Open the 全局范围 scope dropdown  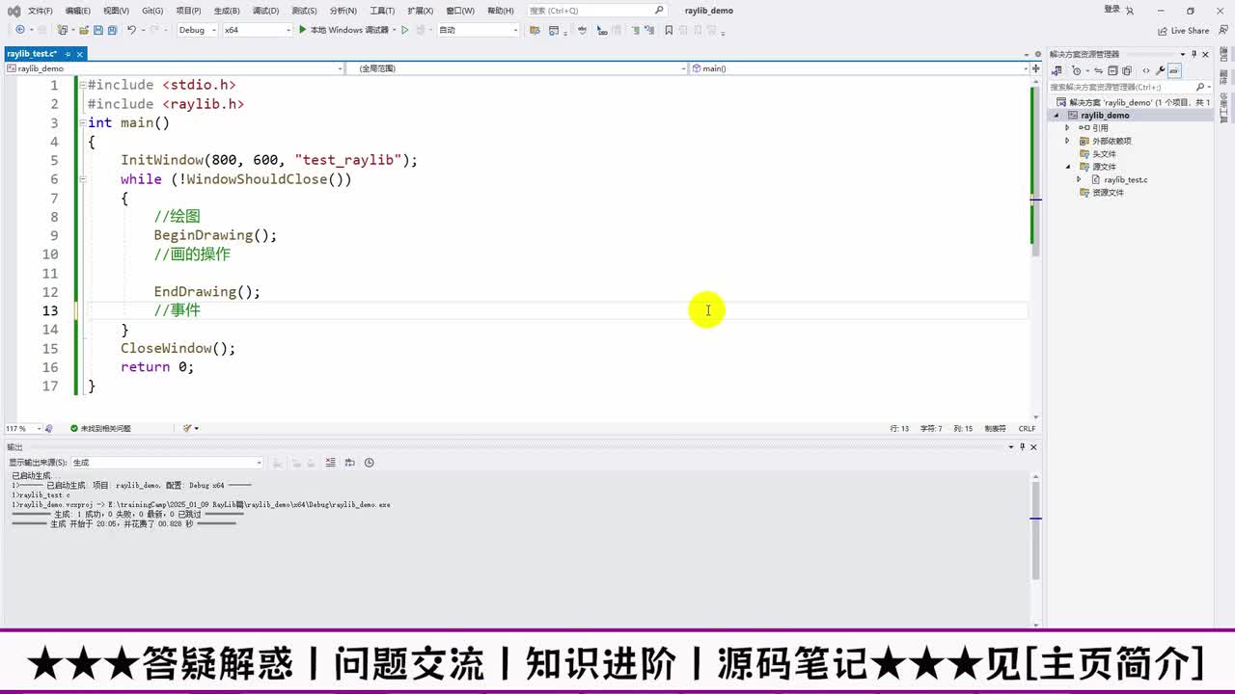click(516, 68)
